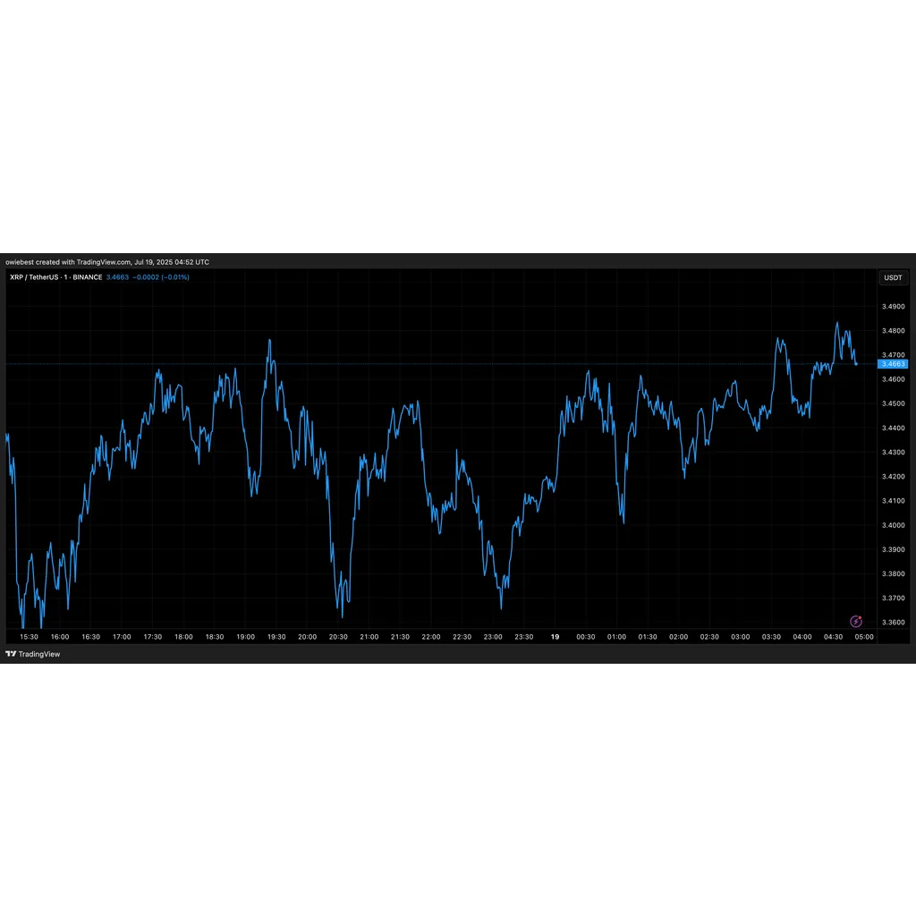916x916 pixels.
Task: Click the purple lightning bolt event icon
Action: (x=856, y=621)
